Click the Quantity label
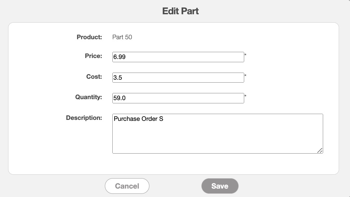350x197 pixels. [x=88, y=97]
